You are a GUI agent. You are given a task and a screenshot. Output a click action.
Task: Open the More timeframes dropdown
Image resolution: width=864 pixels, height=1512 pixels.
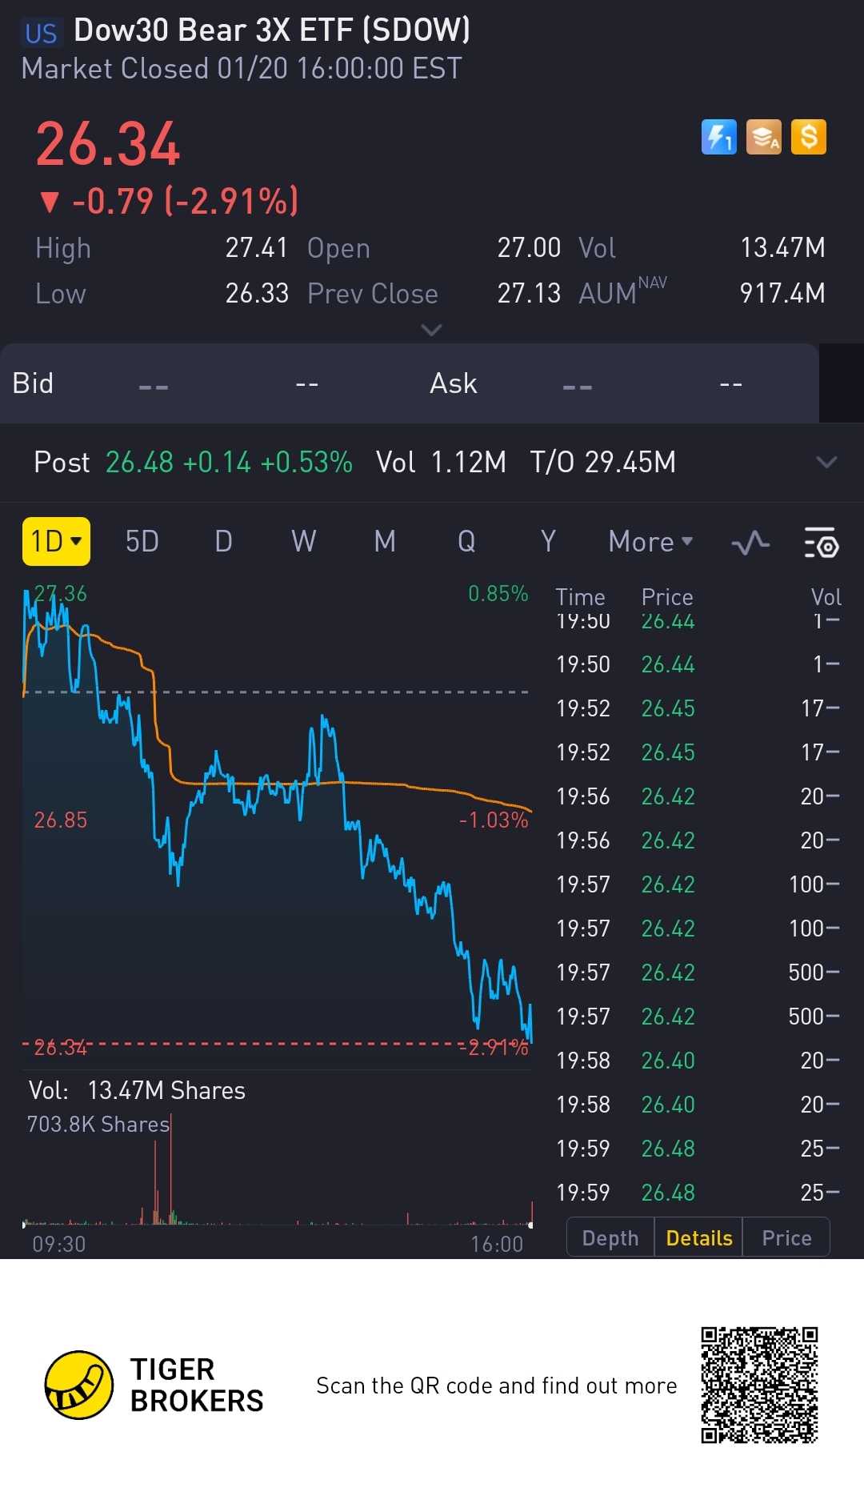coord(650,542)
